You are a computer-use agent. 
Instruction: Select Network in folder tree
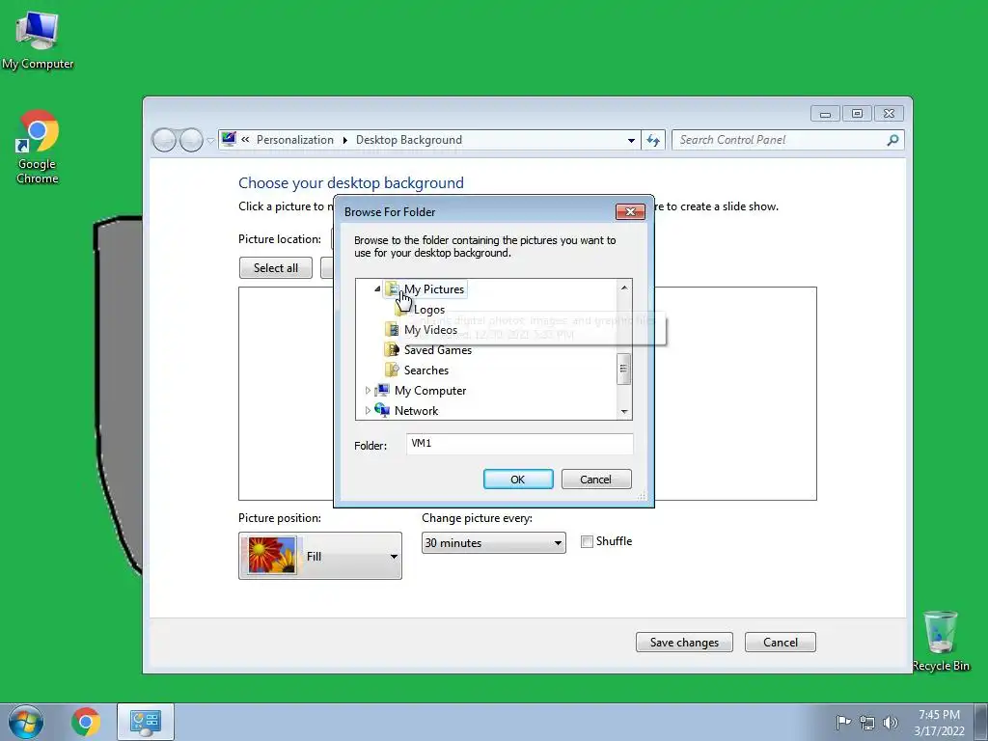(x=417, y=410)
